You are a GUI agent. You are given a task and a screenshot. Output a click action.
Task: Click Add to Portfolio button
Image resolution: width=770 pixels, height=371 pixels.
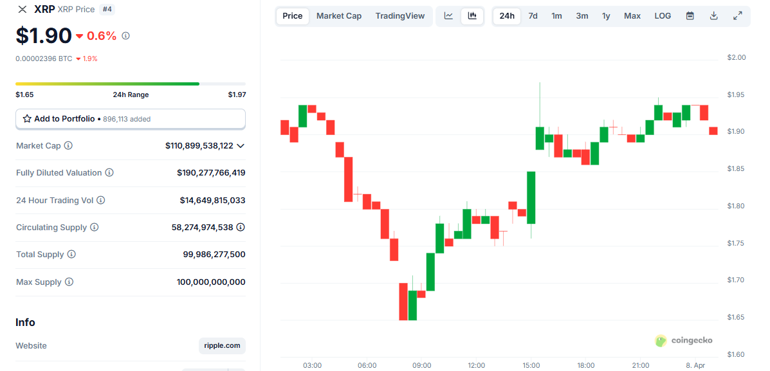[130, 119]
